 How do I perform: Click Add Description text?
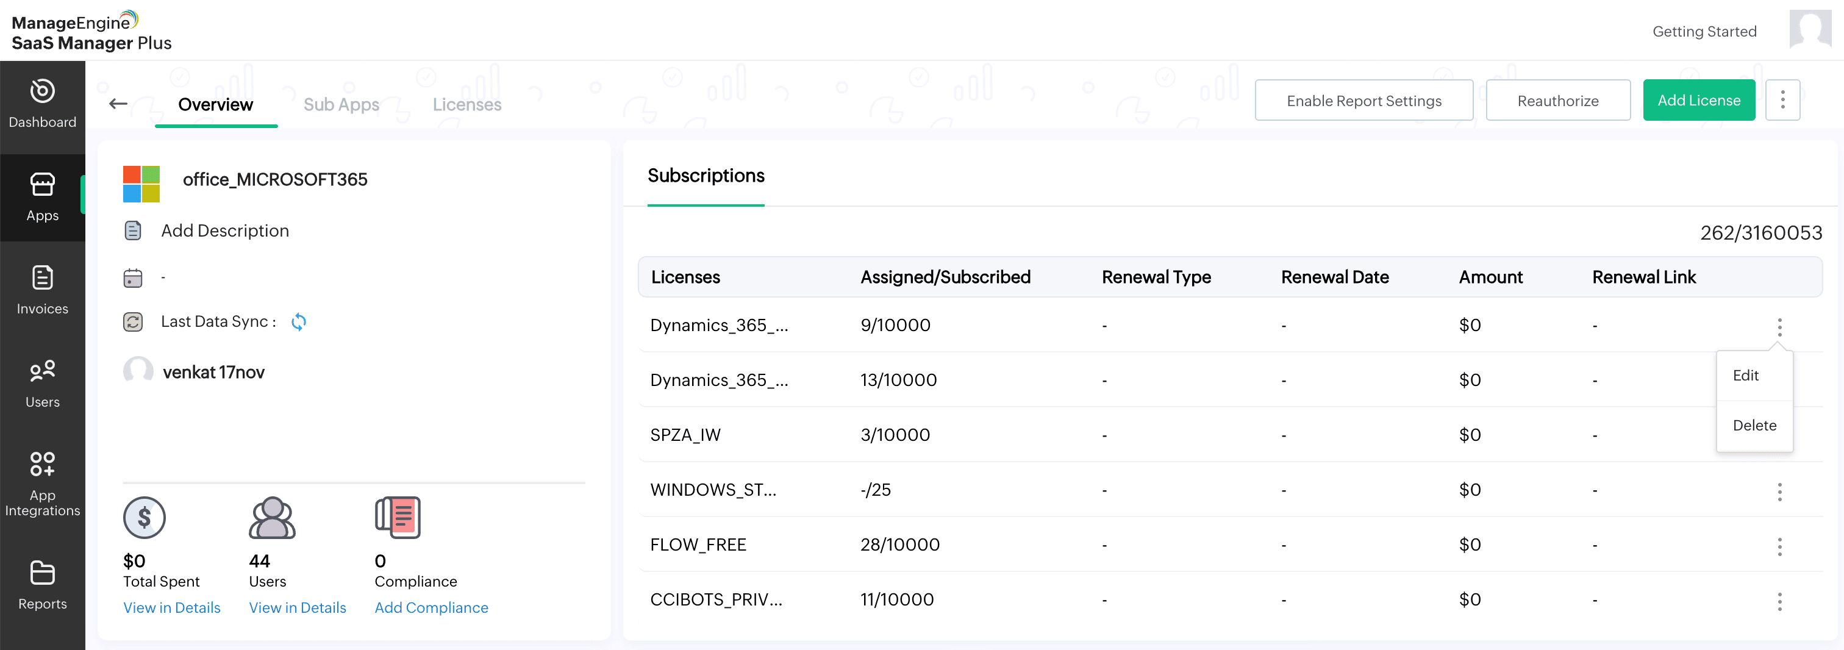tap(225, 230)
